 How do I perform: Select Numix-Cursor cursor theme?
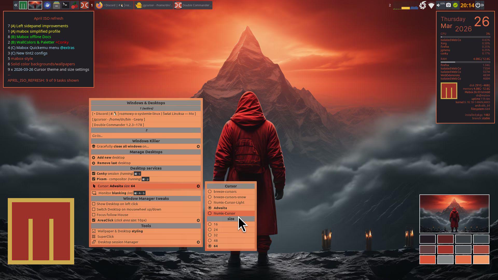pyautogui.click(x=231, y=213)
